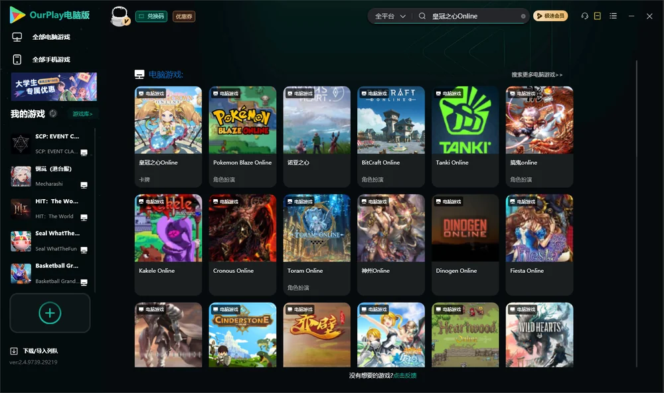Click the PC icon beside Seal WhatTheFun

pos(84,250)
